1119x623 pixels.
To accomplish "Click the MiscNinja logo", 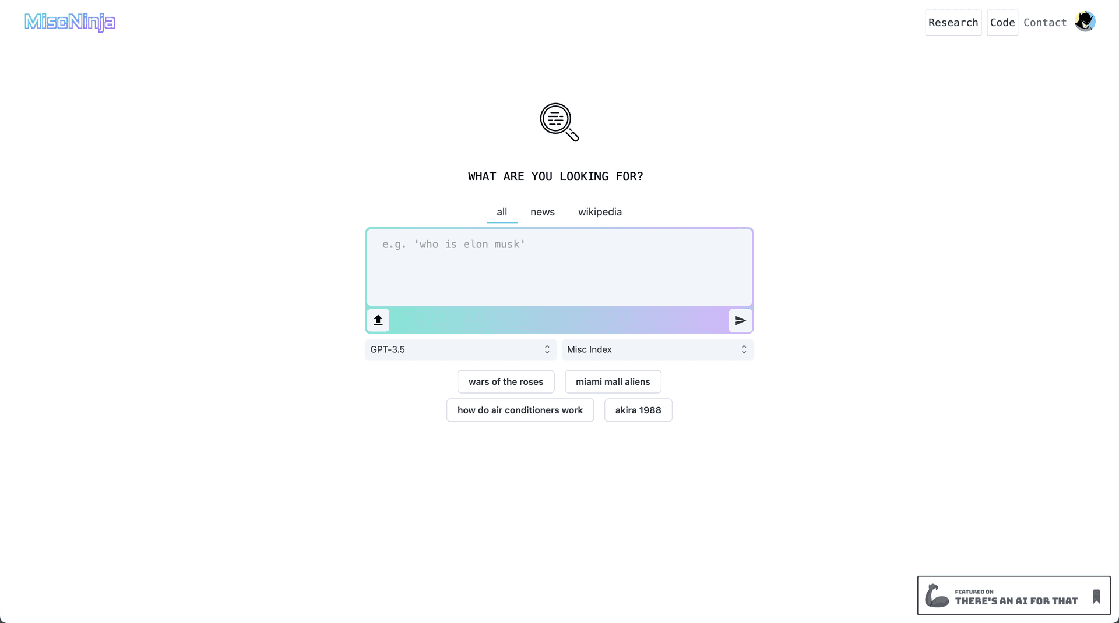I will click(70, 22).
